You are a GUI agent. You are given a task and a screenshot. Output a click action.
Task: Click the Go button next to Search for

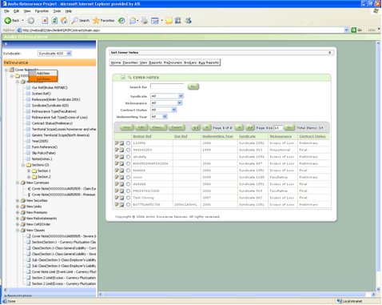pyautogui.click(x=193, y=86)
